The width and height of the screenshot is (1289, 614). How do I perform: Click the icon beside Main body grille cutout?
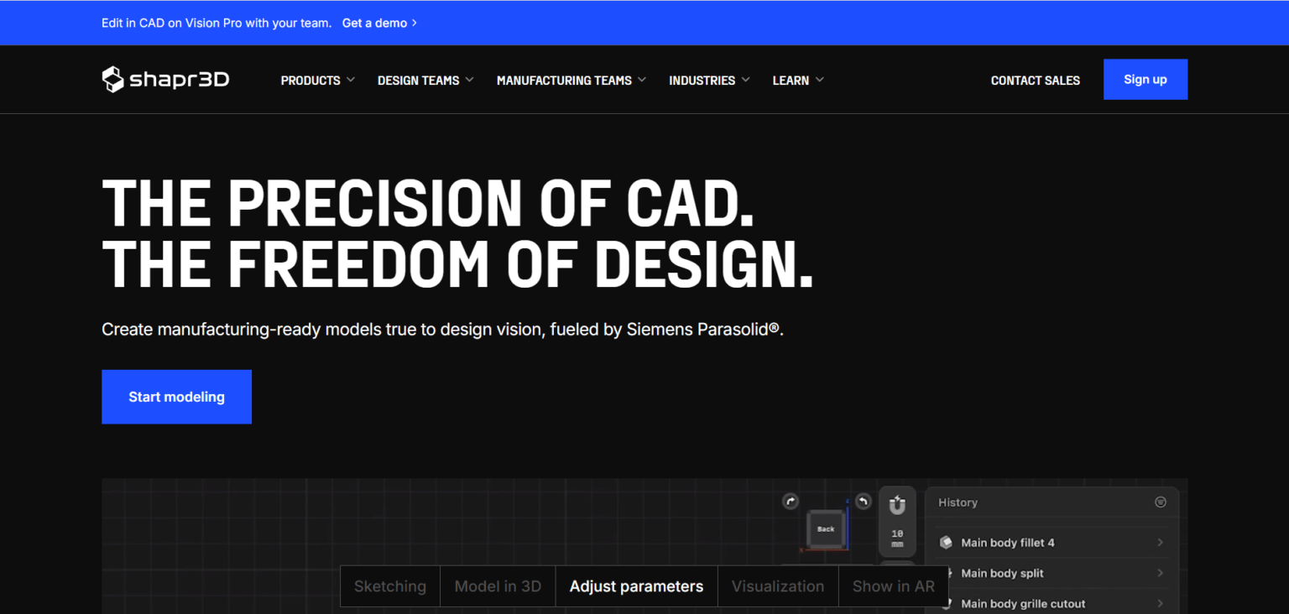[x=947, y=603]
